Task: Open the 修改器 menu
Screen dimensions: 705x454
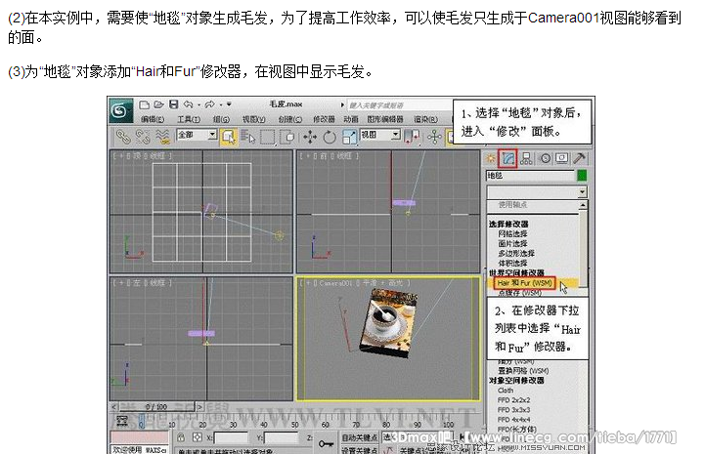Action: click(x=324, y=119)
